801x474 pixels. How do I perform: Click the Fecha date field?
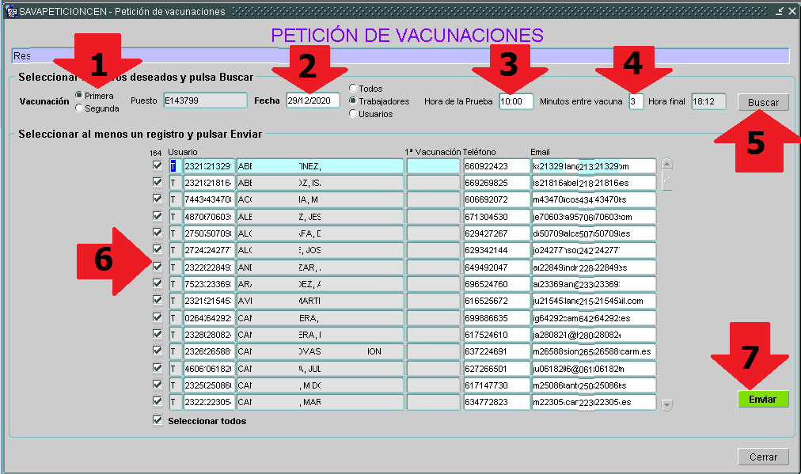tap(313, 100)
